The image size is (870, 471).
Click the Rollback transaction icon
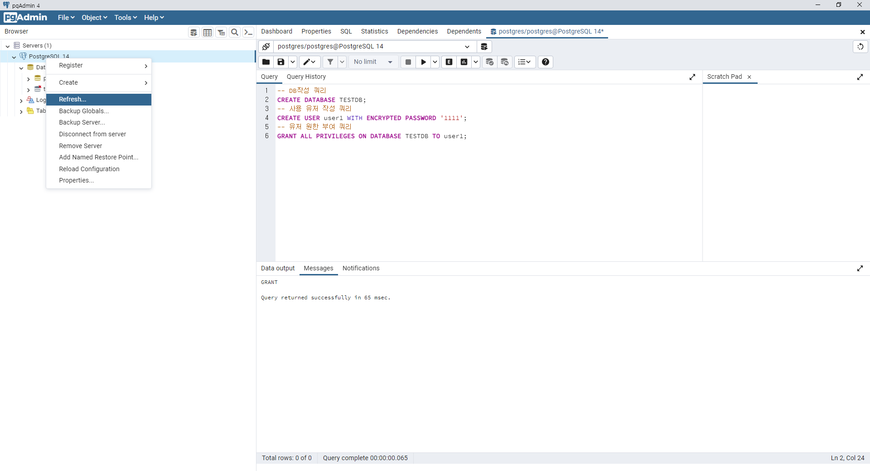(505, 62)
